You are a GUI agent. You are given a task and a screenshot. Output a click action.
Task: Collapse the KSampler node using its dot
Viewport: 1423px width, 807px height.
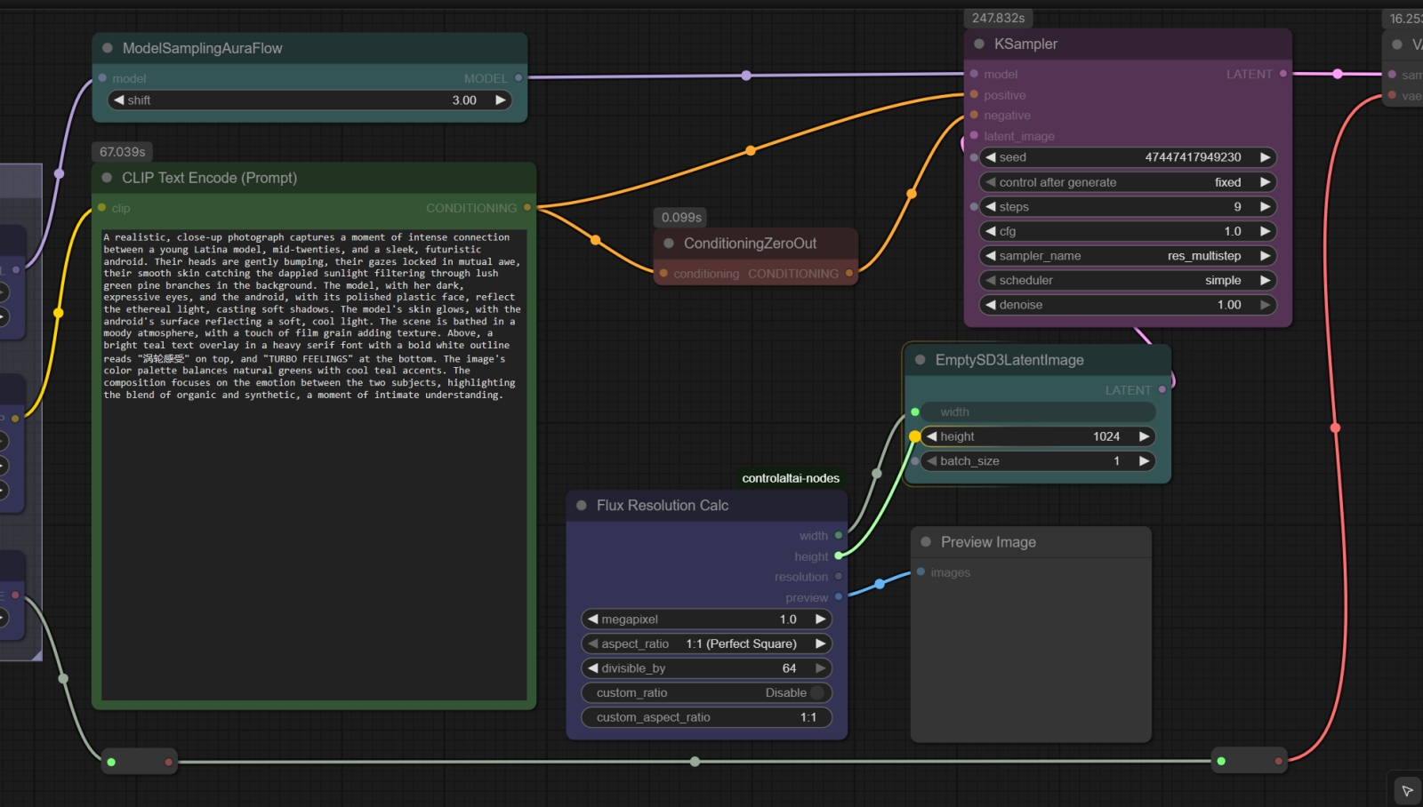979,44
